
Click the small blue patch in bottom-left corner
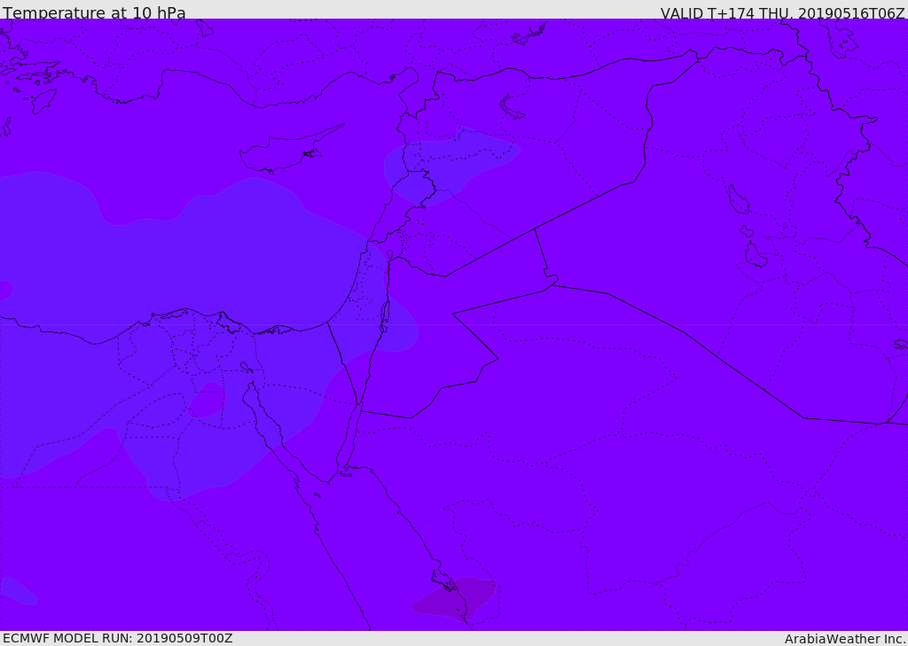(18, 590)
